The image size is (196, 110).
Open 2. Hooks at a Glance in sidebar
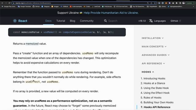pos(153,83)
